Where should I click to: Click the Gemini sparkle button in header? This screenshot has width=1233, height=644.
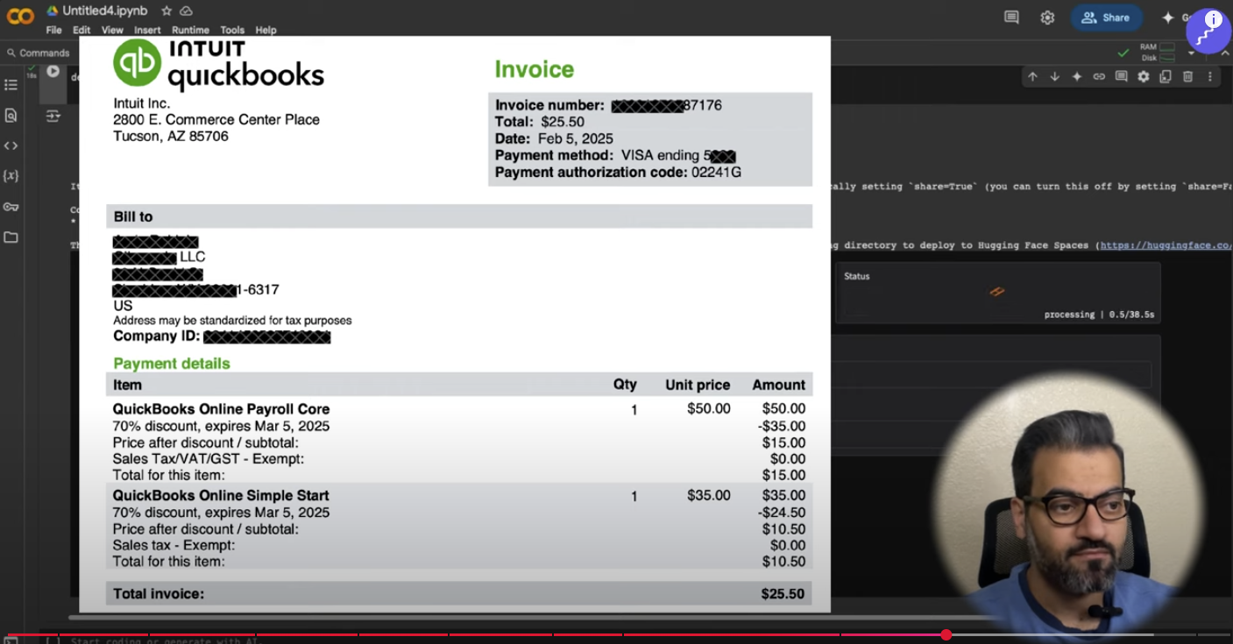[x=1167, y=18]
